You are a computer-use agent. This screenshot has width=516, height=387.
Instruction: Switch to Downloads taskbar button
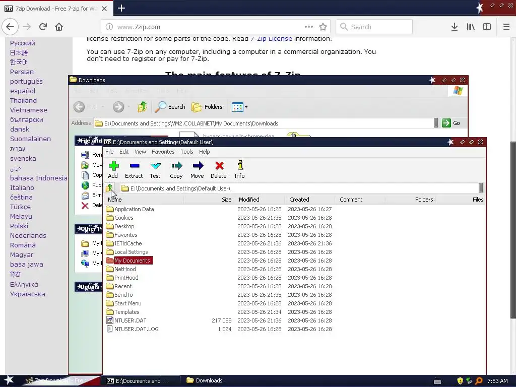tap(205, 380)
